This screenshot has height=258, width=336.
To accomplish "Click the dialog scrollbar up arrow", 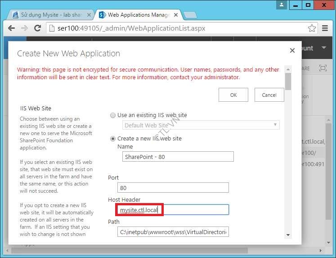I will coord(288,69).
